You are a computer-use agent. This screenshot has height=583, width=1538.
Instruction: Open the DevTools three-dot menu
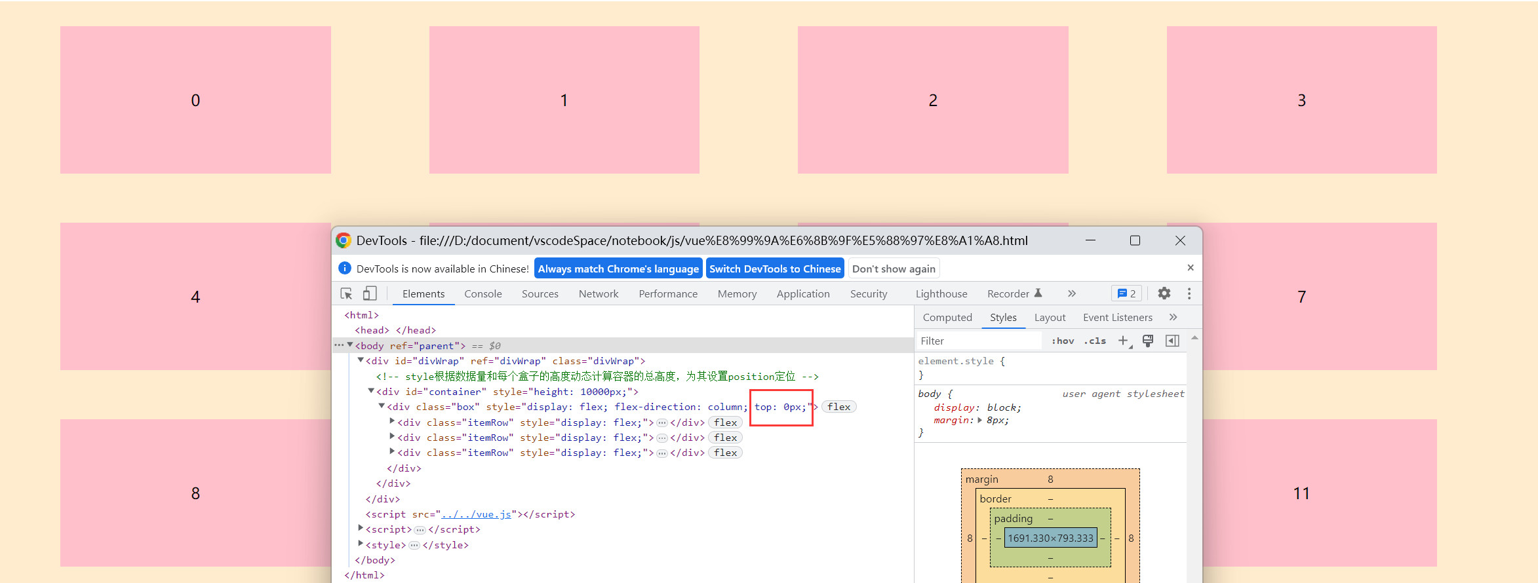[1189, 293]
